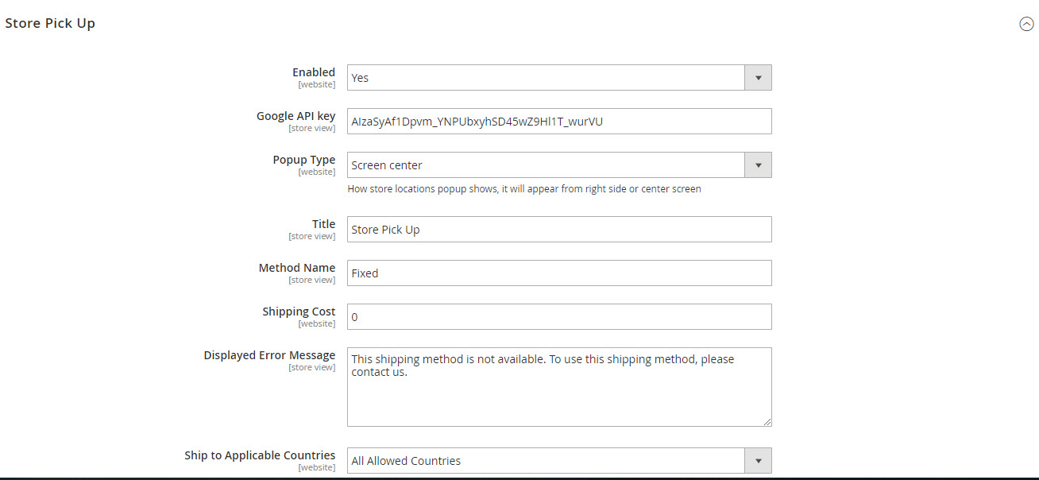1039x480 pixels.
Task: Click the Method Name label
Action: pos(297,268)
